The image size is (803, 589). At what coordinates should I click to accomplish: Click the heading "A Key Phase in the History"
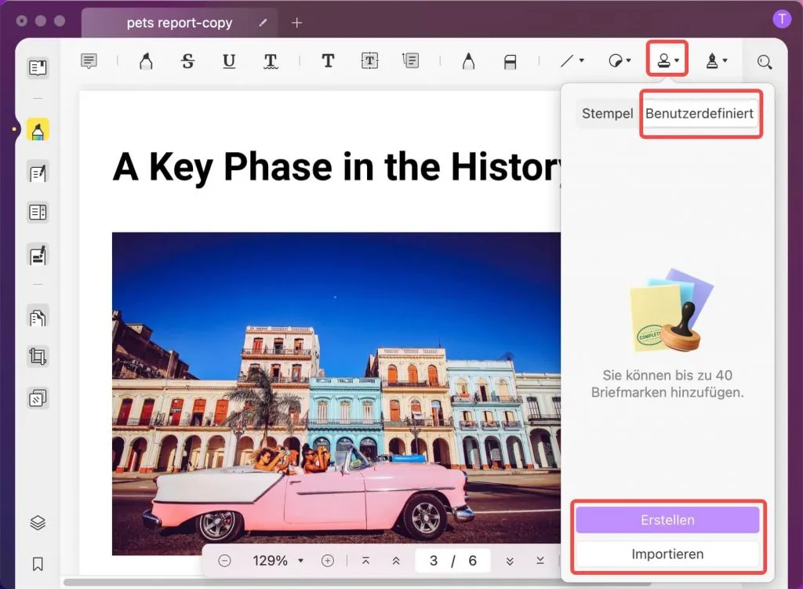336,167
